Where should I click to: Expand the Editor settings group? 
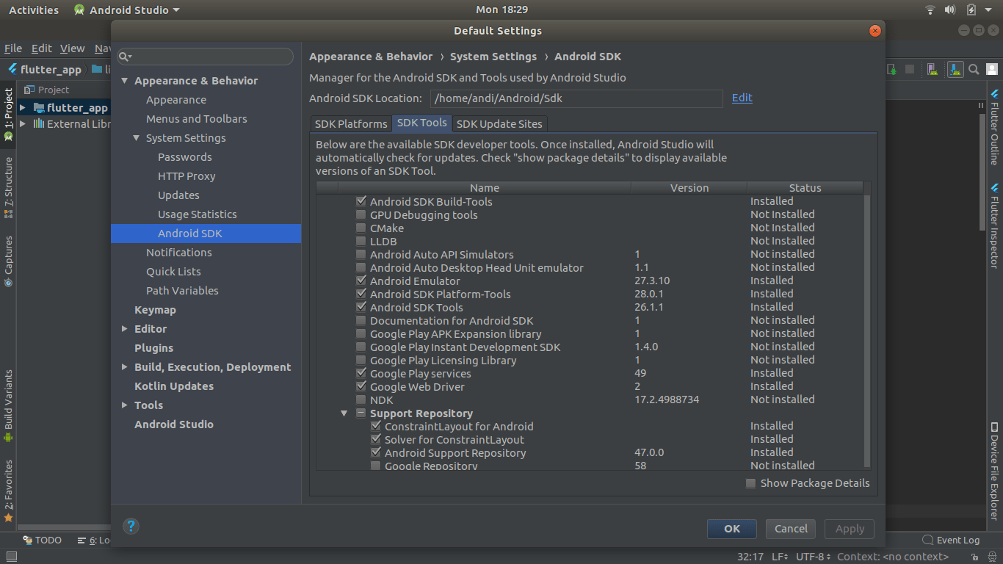pos(125,329)
